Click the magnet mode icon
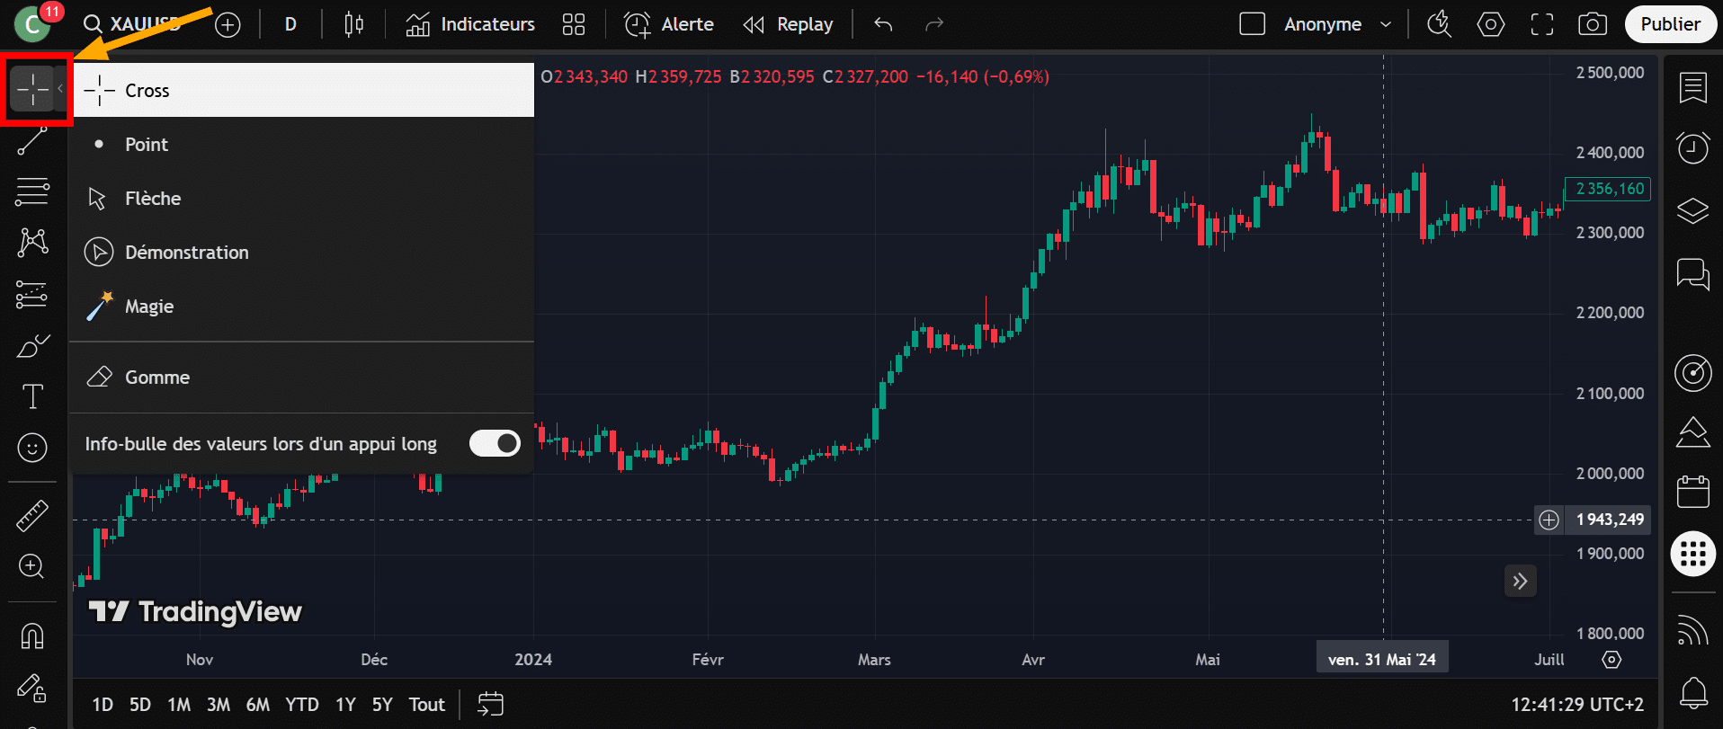The image size is (1723, 729). (32, 636)
